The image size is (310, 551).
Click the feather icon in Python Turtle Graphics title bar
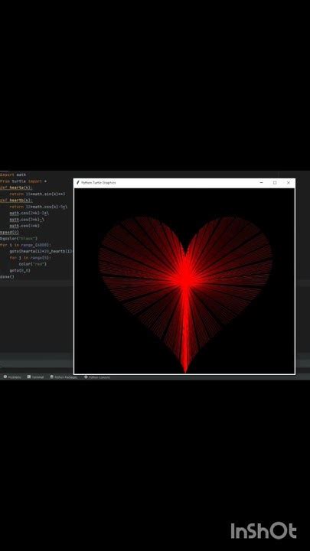pyautogui.click(x=77, y=183)
